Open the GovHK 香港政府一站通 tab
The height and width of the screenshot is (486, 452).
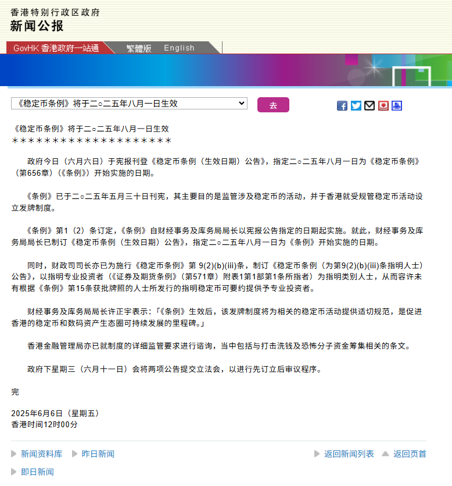pyautogui.click(x=56, y=48)
